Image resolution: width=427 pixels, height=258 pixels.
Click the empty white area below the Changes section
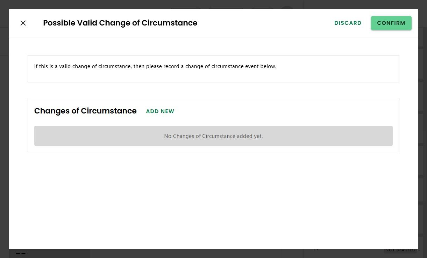pos(213,199)
